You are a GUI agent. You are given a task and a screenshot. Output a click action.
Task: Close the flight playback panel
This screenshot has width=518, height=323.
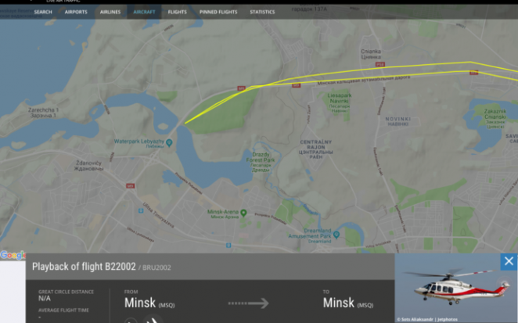coord(509,261)
